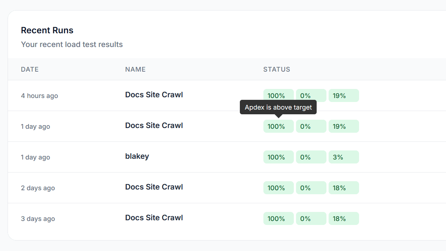Click the 19% badge in the 4 hours ago row
Viewport: 446px width, 251px height.
(343, 95)
